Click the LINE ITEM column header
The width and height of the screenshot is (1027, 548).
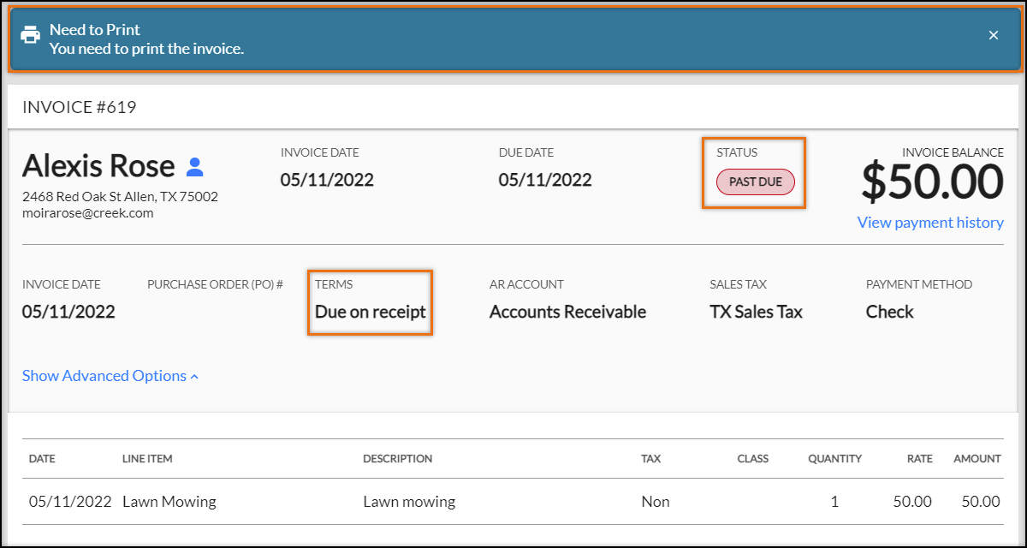147,459
